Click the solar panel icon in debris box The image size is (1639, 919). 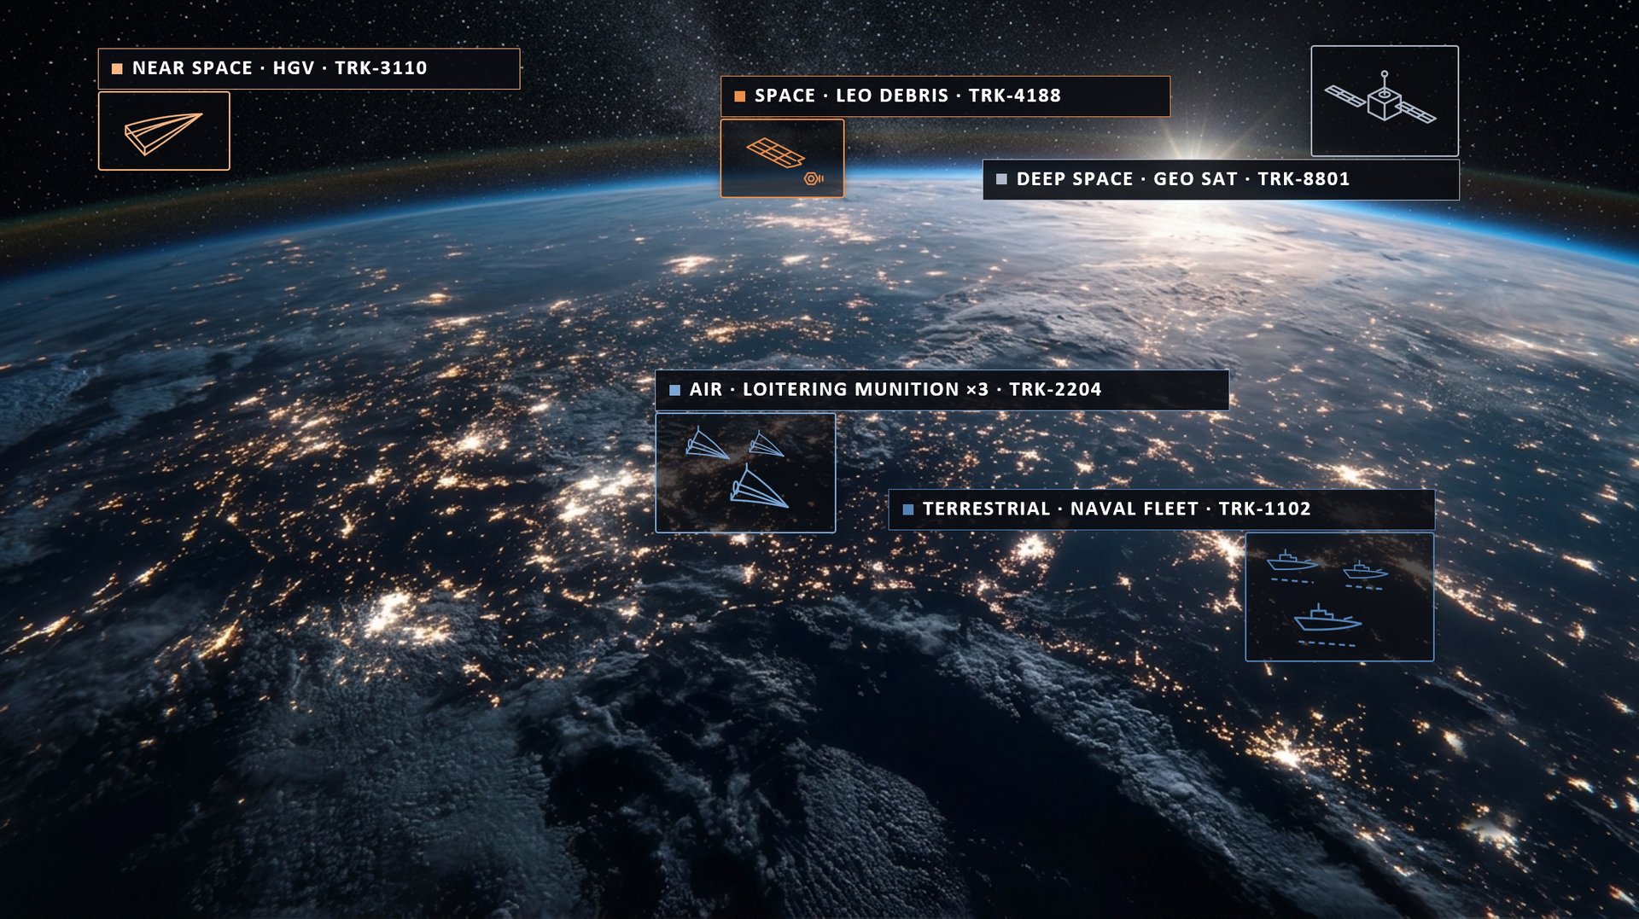775,153
